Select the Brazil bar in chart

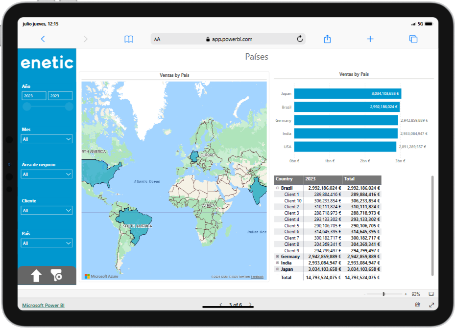pos(347,107)
